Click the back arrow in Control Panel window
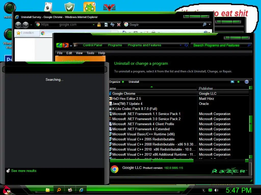This screenshot has height=195, width=261. pos(59,45)
